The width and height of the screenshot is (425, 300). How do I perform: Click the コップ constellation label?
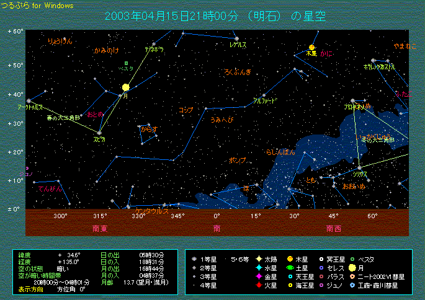[x=186, y=110]
